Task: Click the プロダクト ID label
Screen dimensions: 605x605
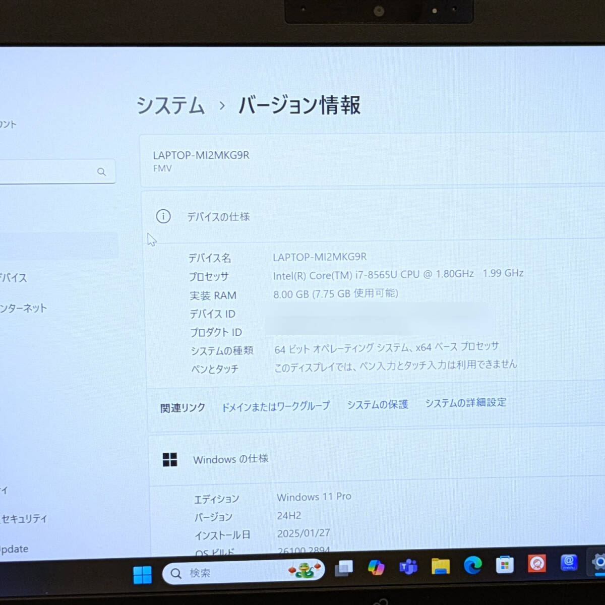Action: click(216, 332)
